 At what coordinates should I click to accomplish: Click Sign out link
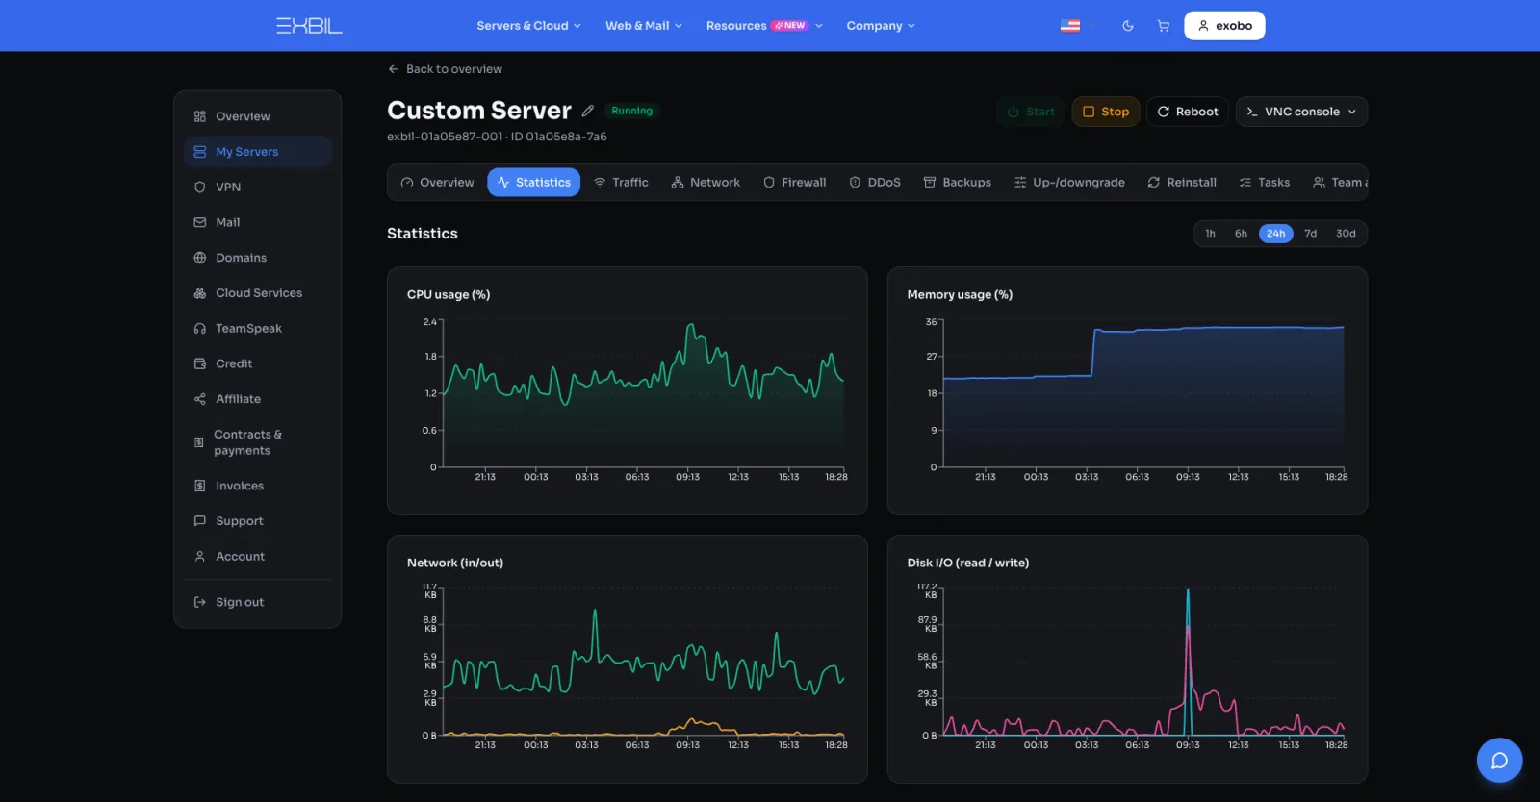click(x=257, y=602)
